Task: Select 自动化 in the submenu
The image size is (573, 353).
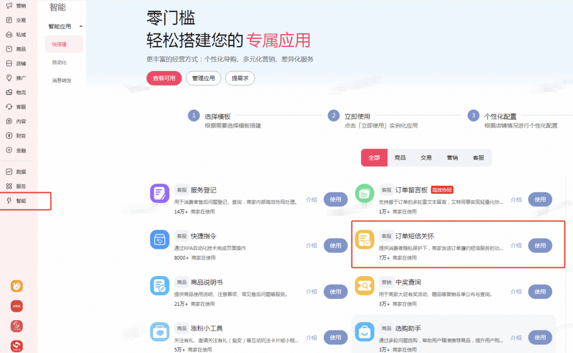Action: pos(59,62)
